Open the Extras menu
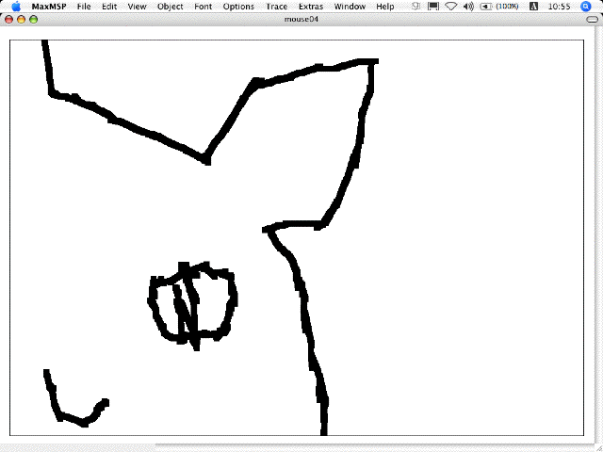Viewport: 603px width, 452px height. pyautogui.click(x=311, y=7)
